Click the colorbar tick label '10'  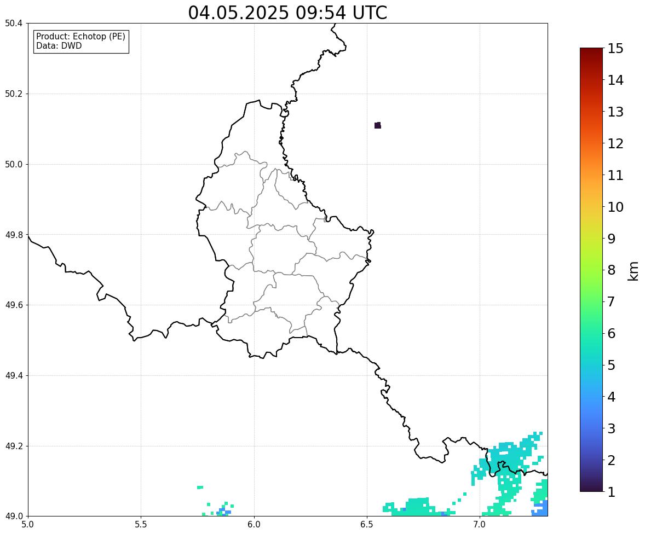[615, 207]
